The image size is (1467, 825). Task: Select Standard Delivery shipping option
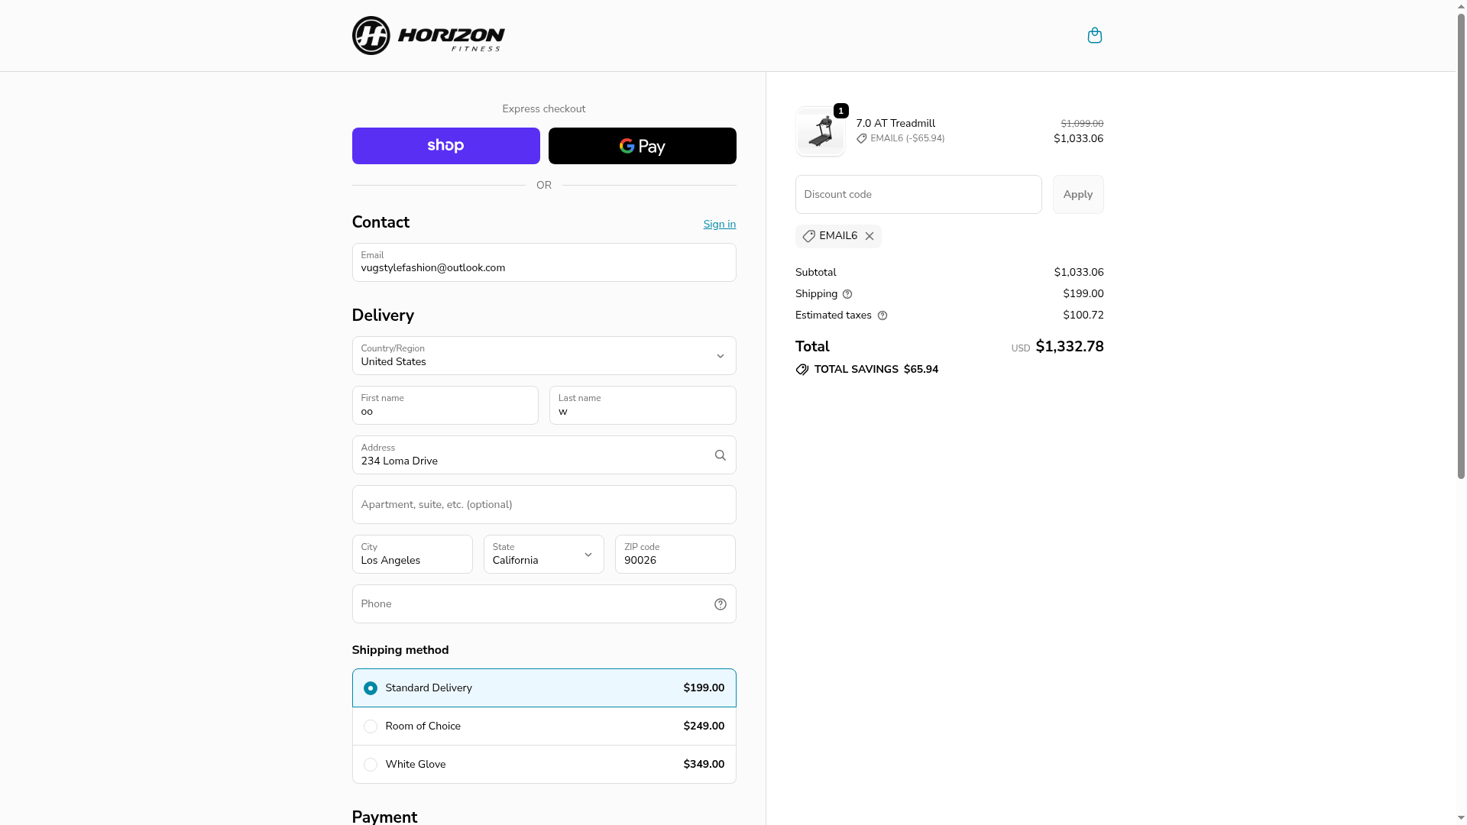[x=371, y=688]
